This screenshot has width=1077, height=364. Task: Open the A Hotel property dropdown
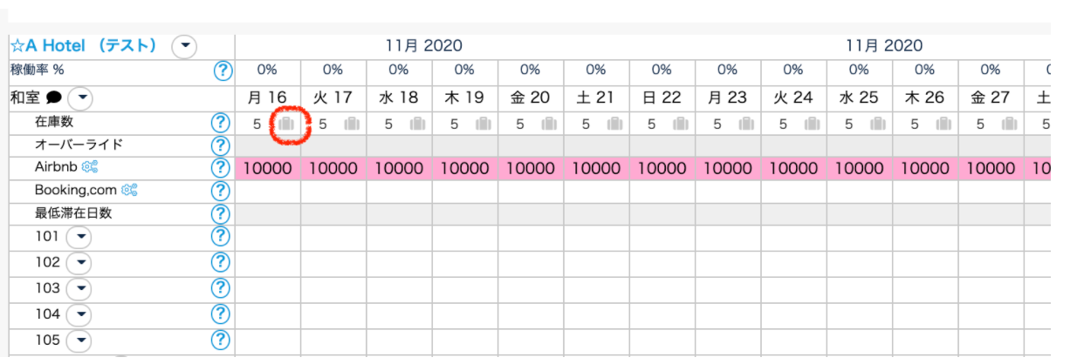point(184,46)
